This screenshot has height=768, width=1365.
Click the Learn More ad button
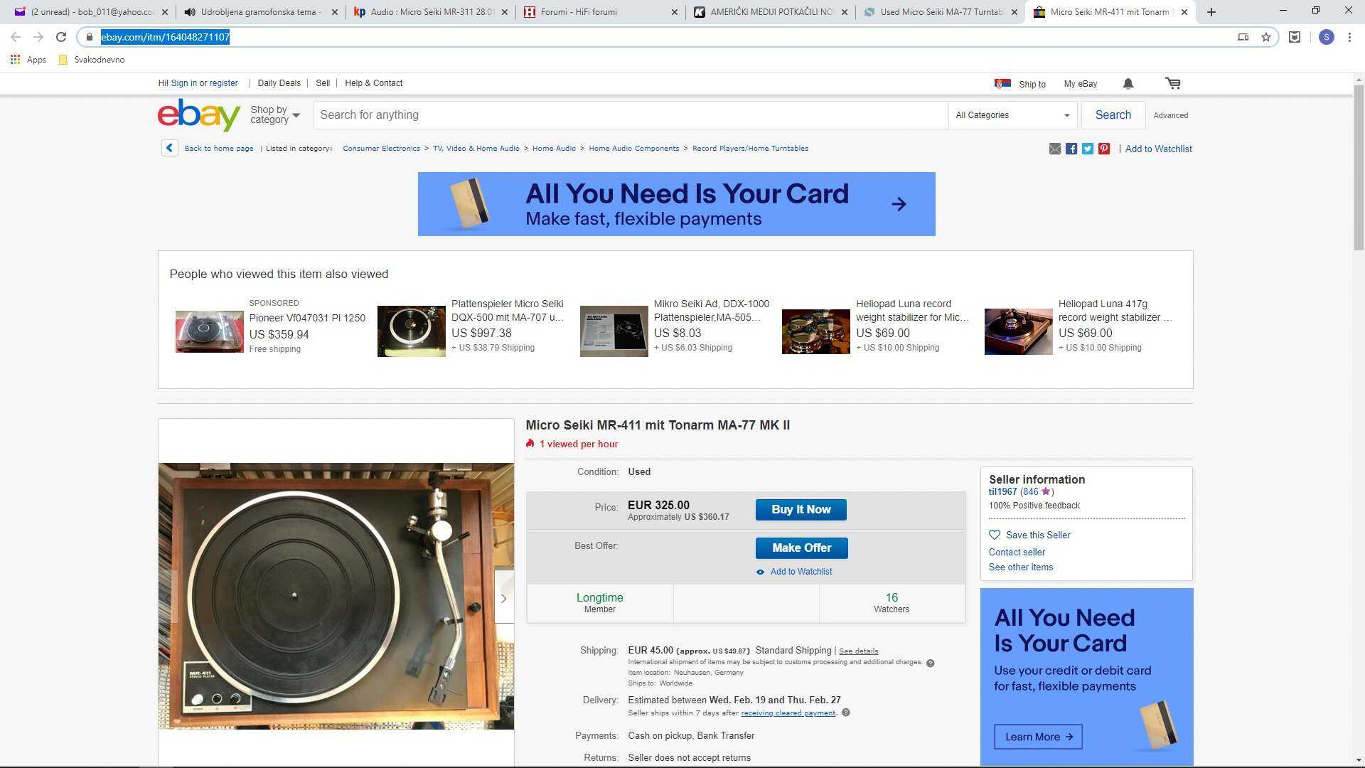coord(1038,737)
